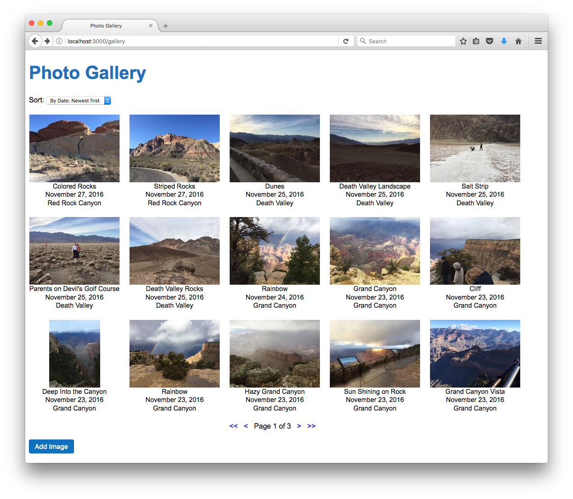Open the hamburger menu
The height and width of the screenshot is (499, 573).
tap(538, 41)
